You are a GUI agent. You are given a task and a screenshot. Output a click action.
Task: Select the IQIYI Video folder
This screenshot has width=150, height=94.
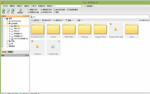pos(69,30)
